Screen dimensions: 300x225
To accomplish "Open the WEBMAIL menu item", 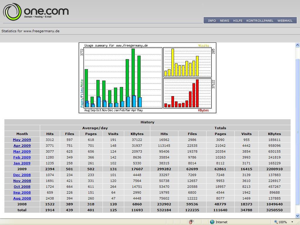I will [x=285, y=21].
